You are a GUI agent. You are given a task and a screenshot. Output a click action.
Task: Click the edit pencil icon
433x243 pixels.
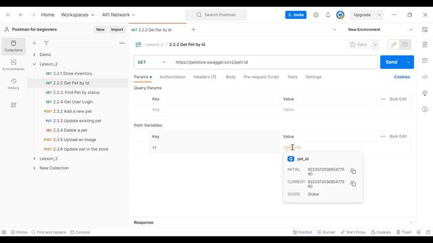(394, 45)
